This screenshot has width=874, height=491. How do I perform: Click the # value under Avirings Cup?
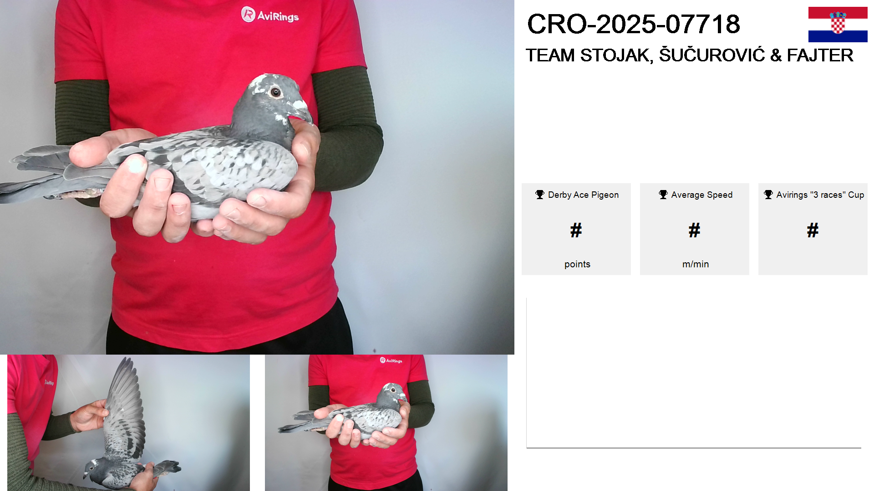pos(813,230)
